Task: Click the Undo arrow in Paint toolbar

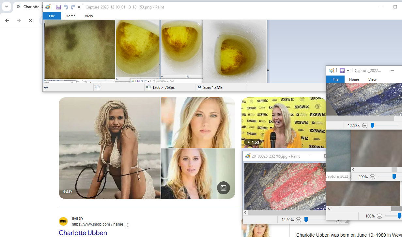Action: pos(66,7)
